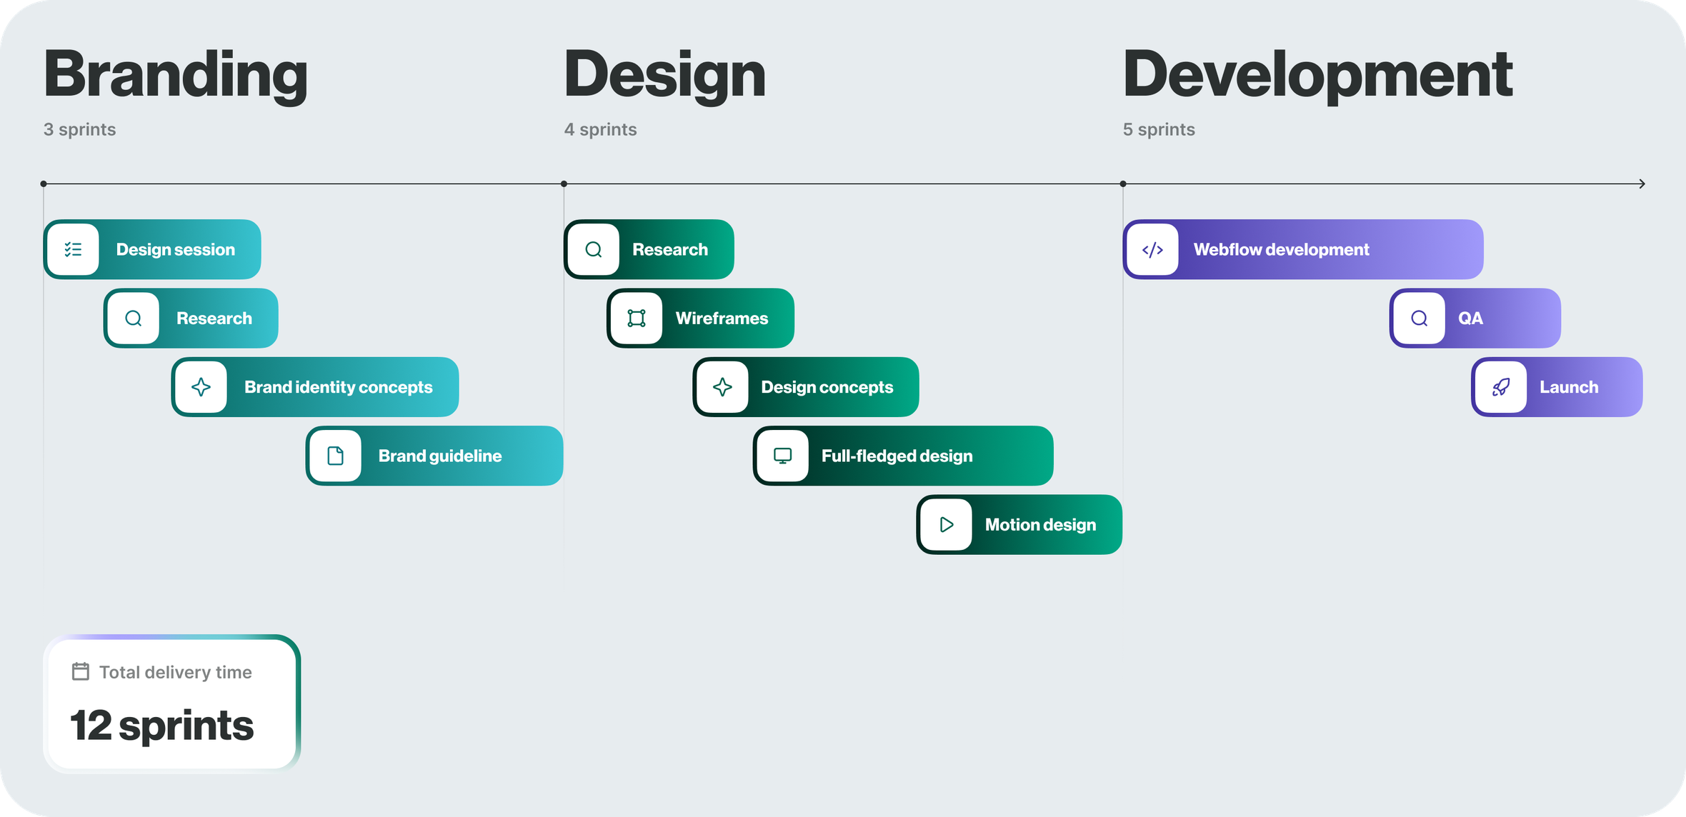
Task: Click the Development phase heading
Action: pos(1317,75)
